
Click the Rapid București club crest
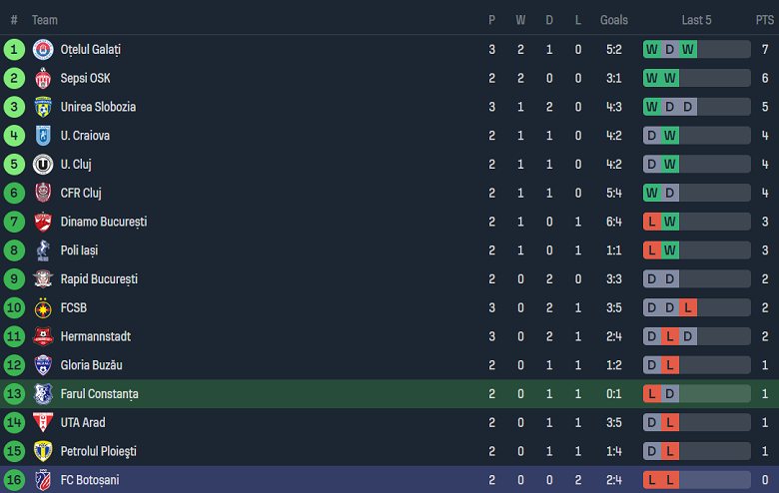42,279
